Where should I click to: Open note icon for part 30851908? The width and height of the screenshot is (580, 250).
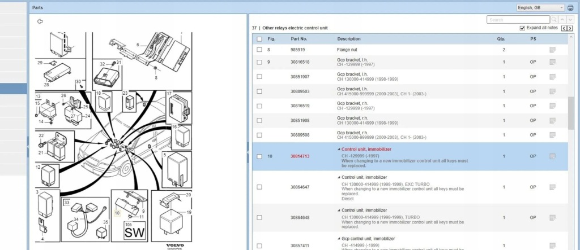pyautogui.click(x=553, y=121)
